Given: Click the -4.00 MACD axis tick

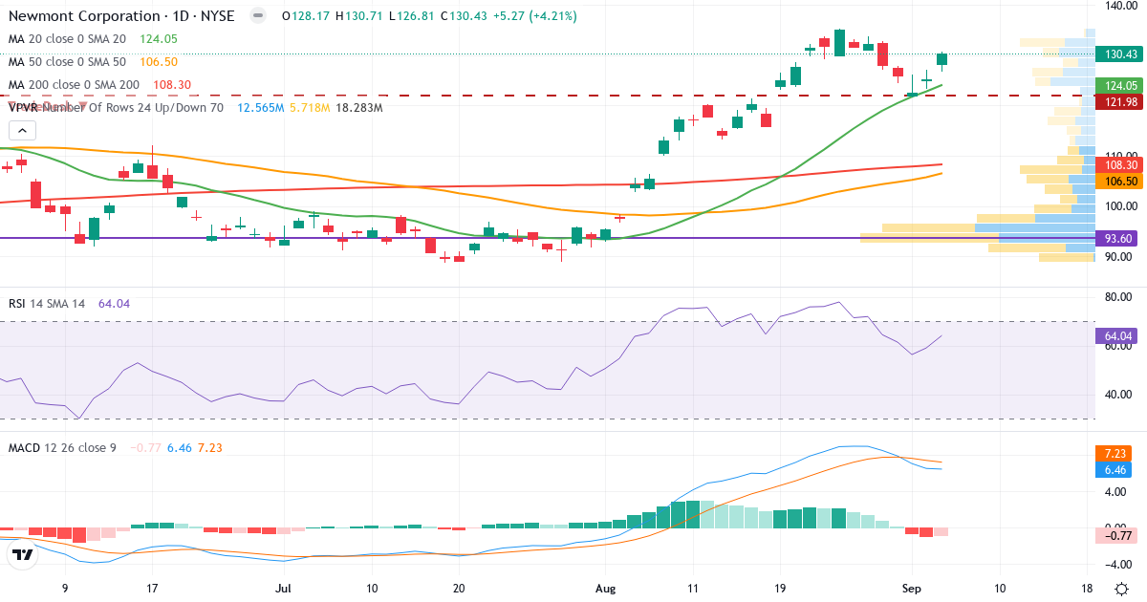Looking at the screenshot, I should [x=1120, y=563].
